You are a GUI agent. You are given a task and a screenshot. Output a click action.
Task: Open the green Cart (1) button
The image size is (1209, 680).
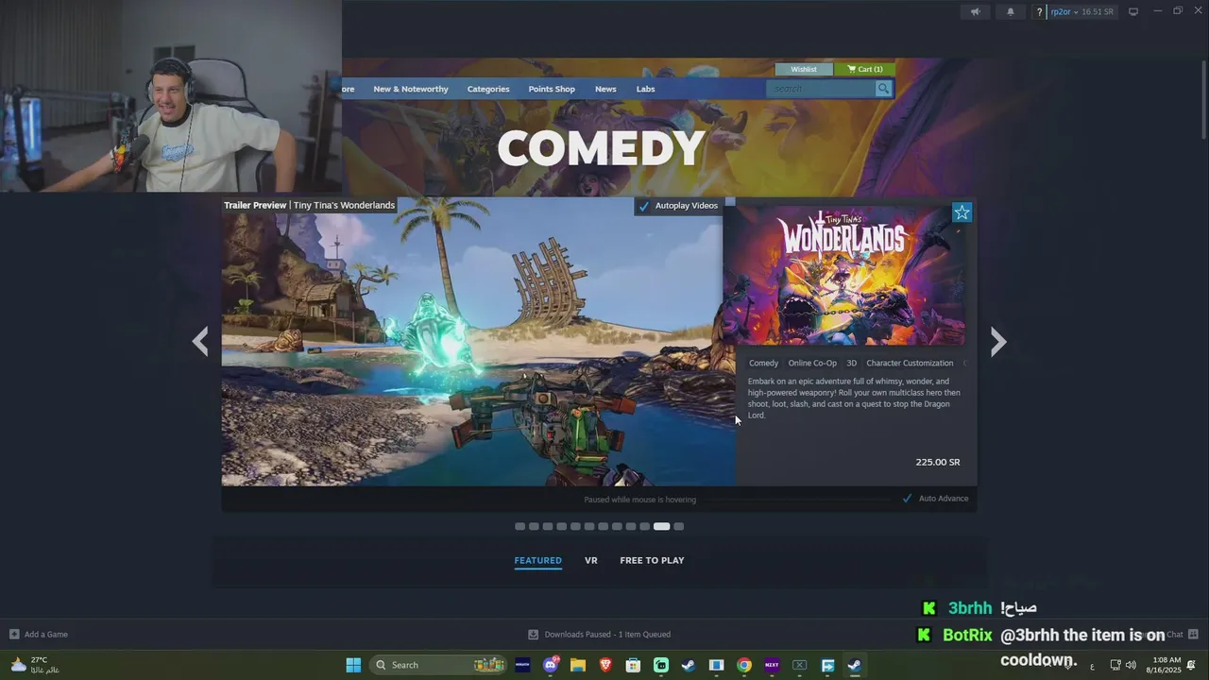click(864, 69)
